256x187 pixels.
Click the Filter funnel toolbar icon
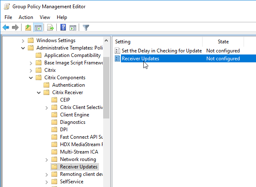[86, 28]
